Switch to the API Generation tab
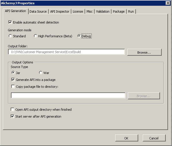 (15, 11)
